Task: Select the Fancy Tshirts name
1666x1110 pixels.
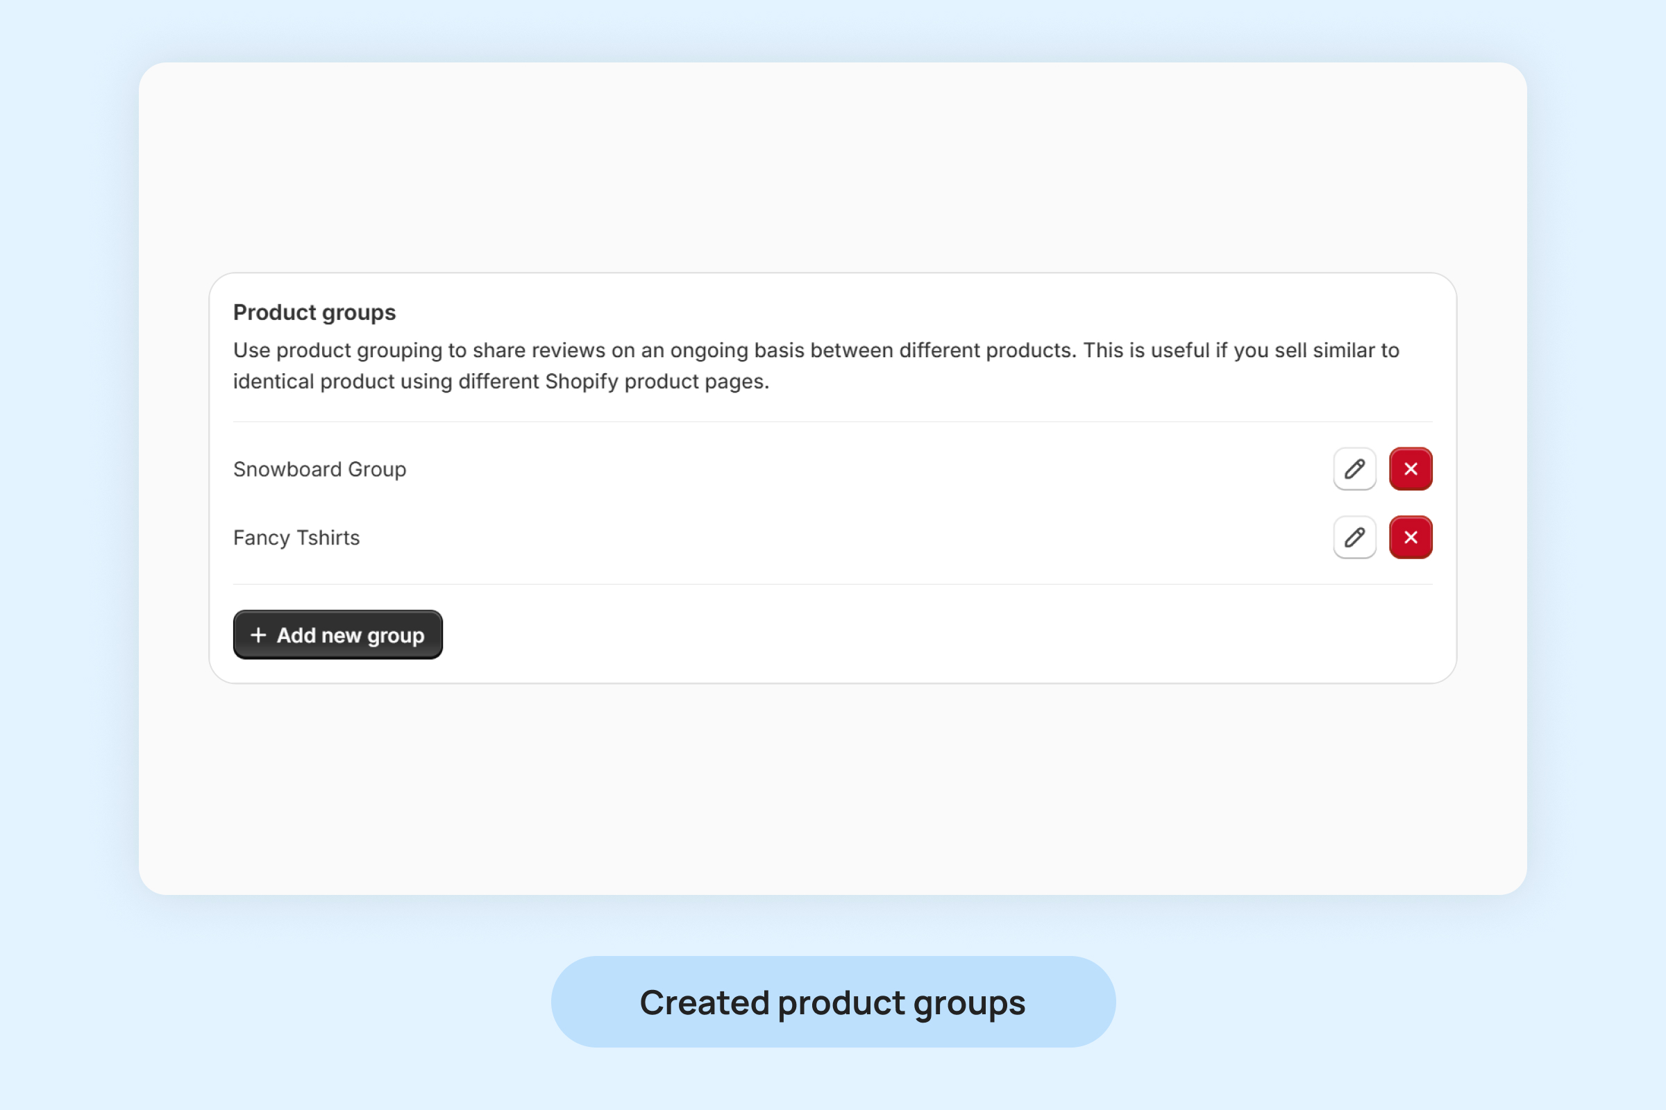Action: [x=296, y=538]
